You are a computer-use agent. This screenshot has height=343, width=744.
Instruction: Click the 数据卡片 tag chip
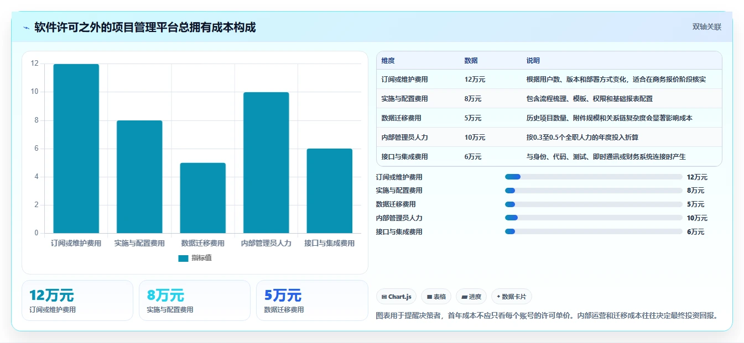tap(512, 297)
